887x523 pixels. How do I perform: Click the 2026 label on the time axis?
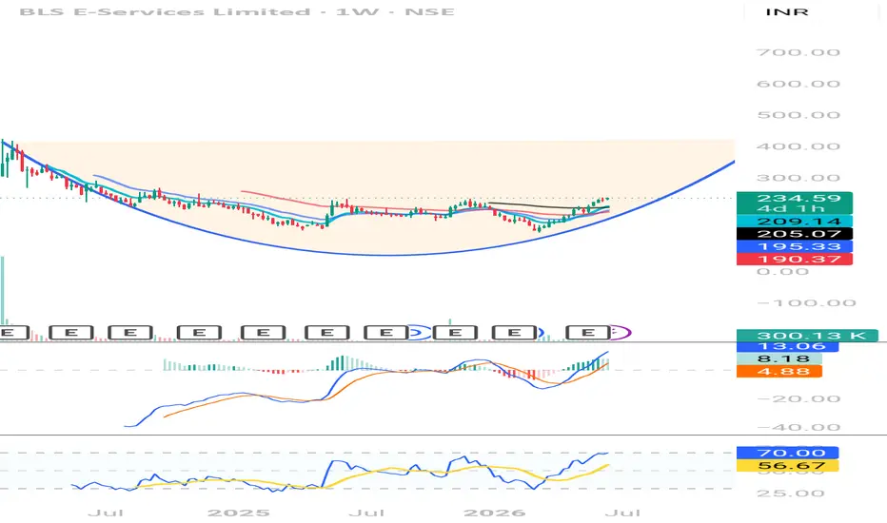[x=494, y=513]
